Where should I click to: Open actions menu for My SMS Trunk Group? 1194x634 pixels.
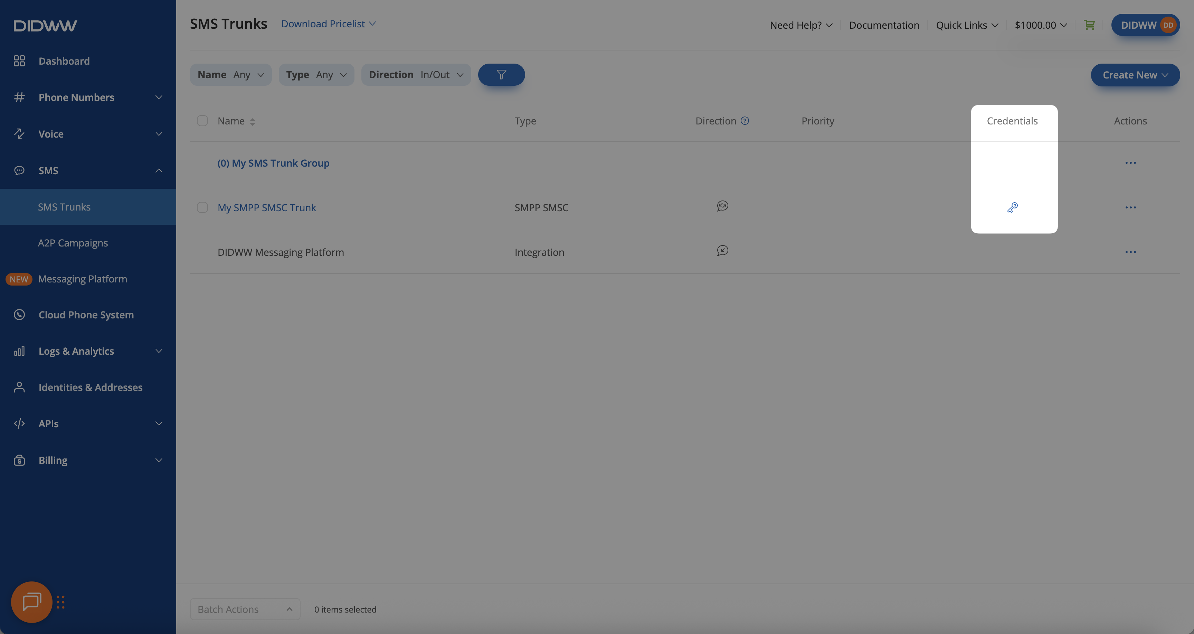pyautogui.click(x=1130, y=163)
